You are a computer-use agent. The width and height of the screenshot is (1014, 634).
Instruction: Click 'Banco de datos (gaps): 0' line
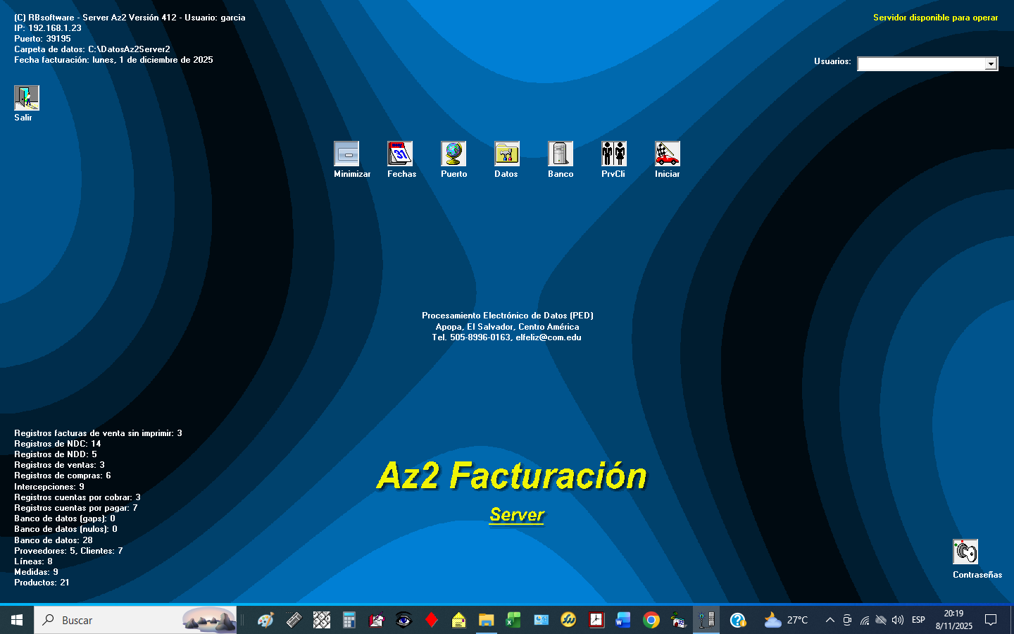point(65,518)
